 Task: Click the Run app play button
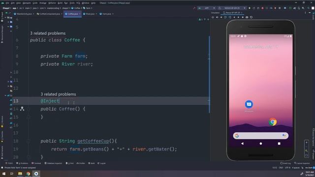point(250,8)
